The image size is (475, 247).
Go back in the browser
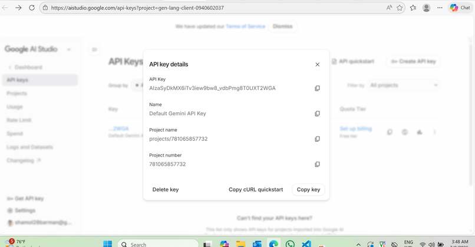click(x=5, y=8)
